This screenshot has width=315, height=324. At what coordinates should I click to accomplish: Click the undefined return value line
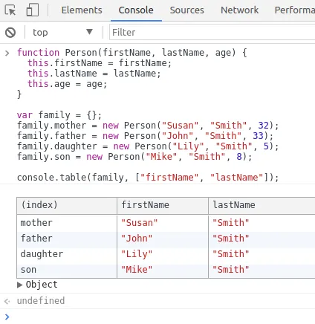(x=41, y=301)
